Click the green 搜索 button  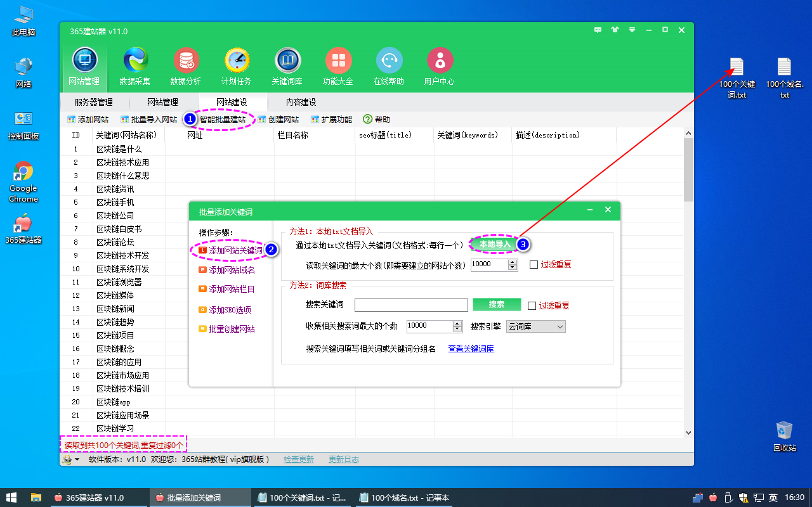coord(497,305)
